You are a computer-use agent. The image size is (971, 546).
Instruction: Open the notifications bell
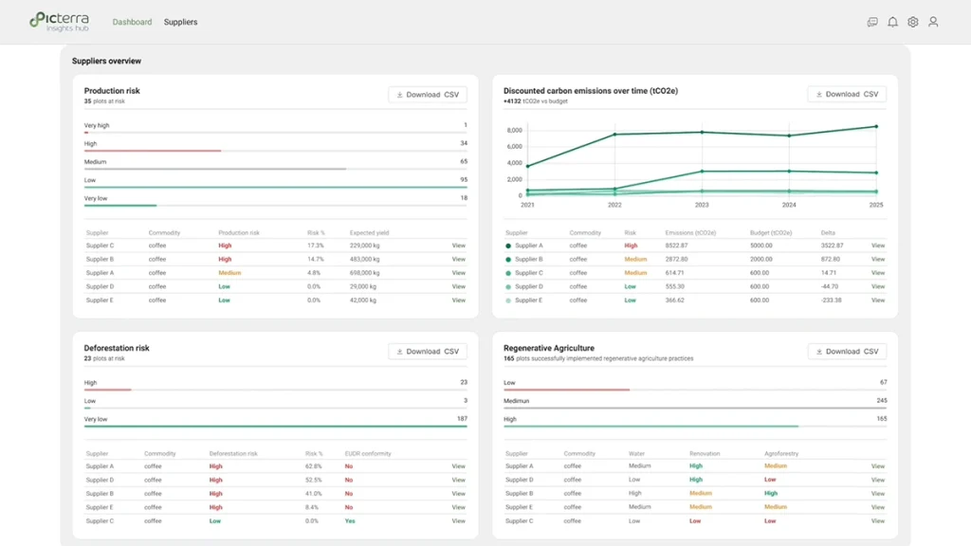click(892, 23)
